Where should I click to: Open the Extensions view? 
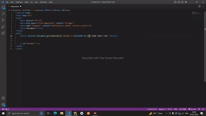pos(3,33)
